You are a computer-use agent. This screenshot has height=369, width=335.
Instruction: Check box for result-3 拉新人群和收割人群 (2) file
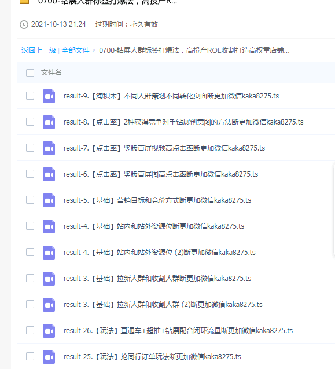coord(30,304)
